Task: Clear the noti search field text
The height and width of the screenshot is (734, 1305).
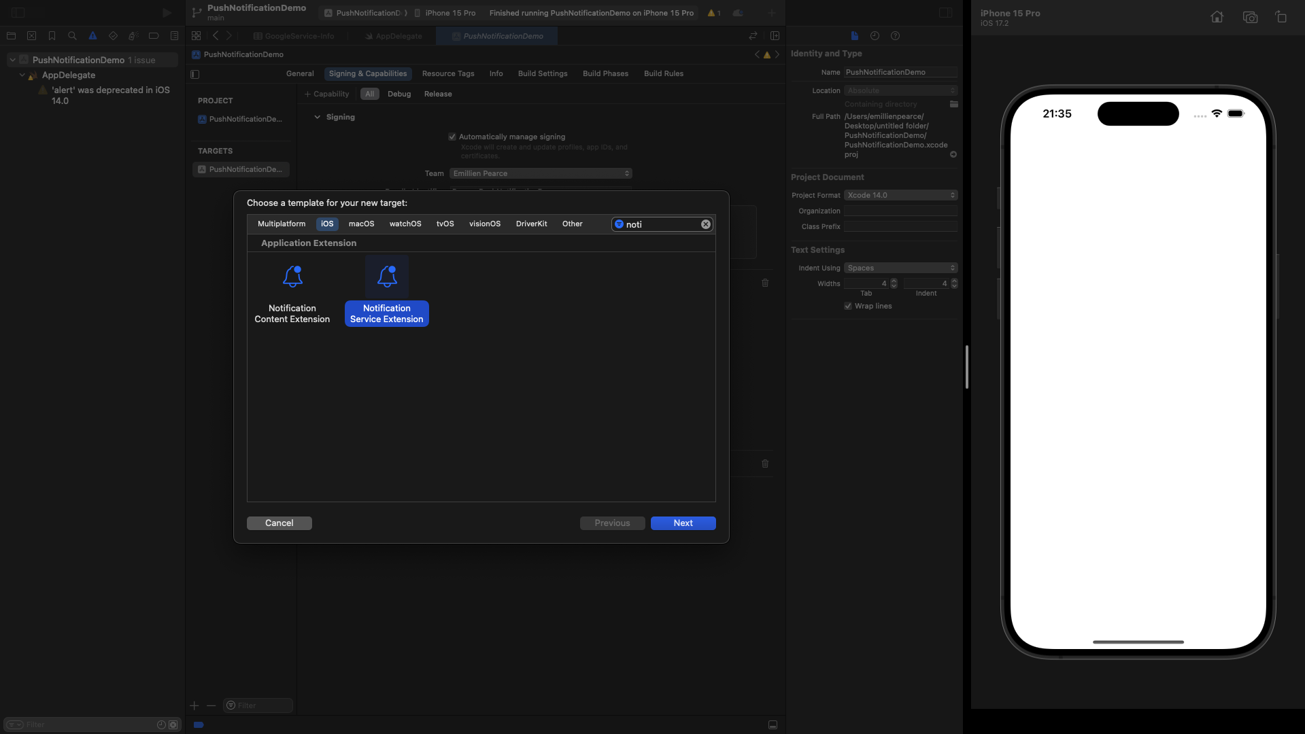Action: click(706, 224)
